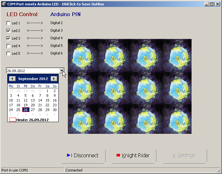Click the Digital 2 pin label

(x=56, y=23)
